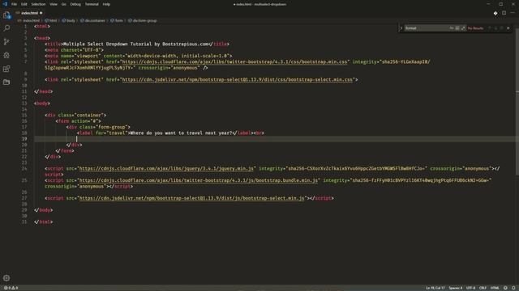Open the View menu
Image resolution: width=519 pixels, height=291 pixels.
click(54, 4)
